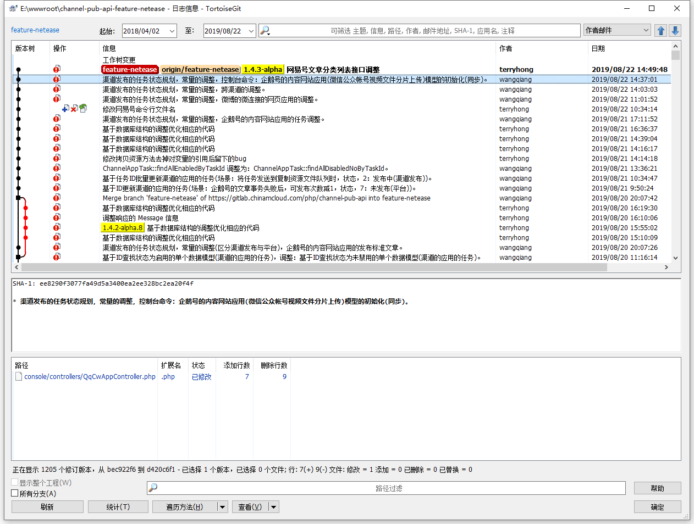Open the 至 date picker showing 2019/08/22
694x524 pixels.
click(251, 31)
